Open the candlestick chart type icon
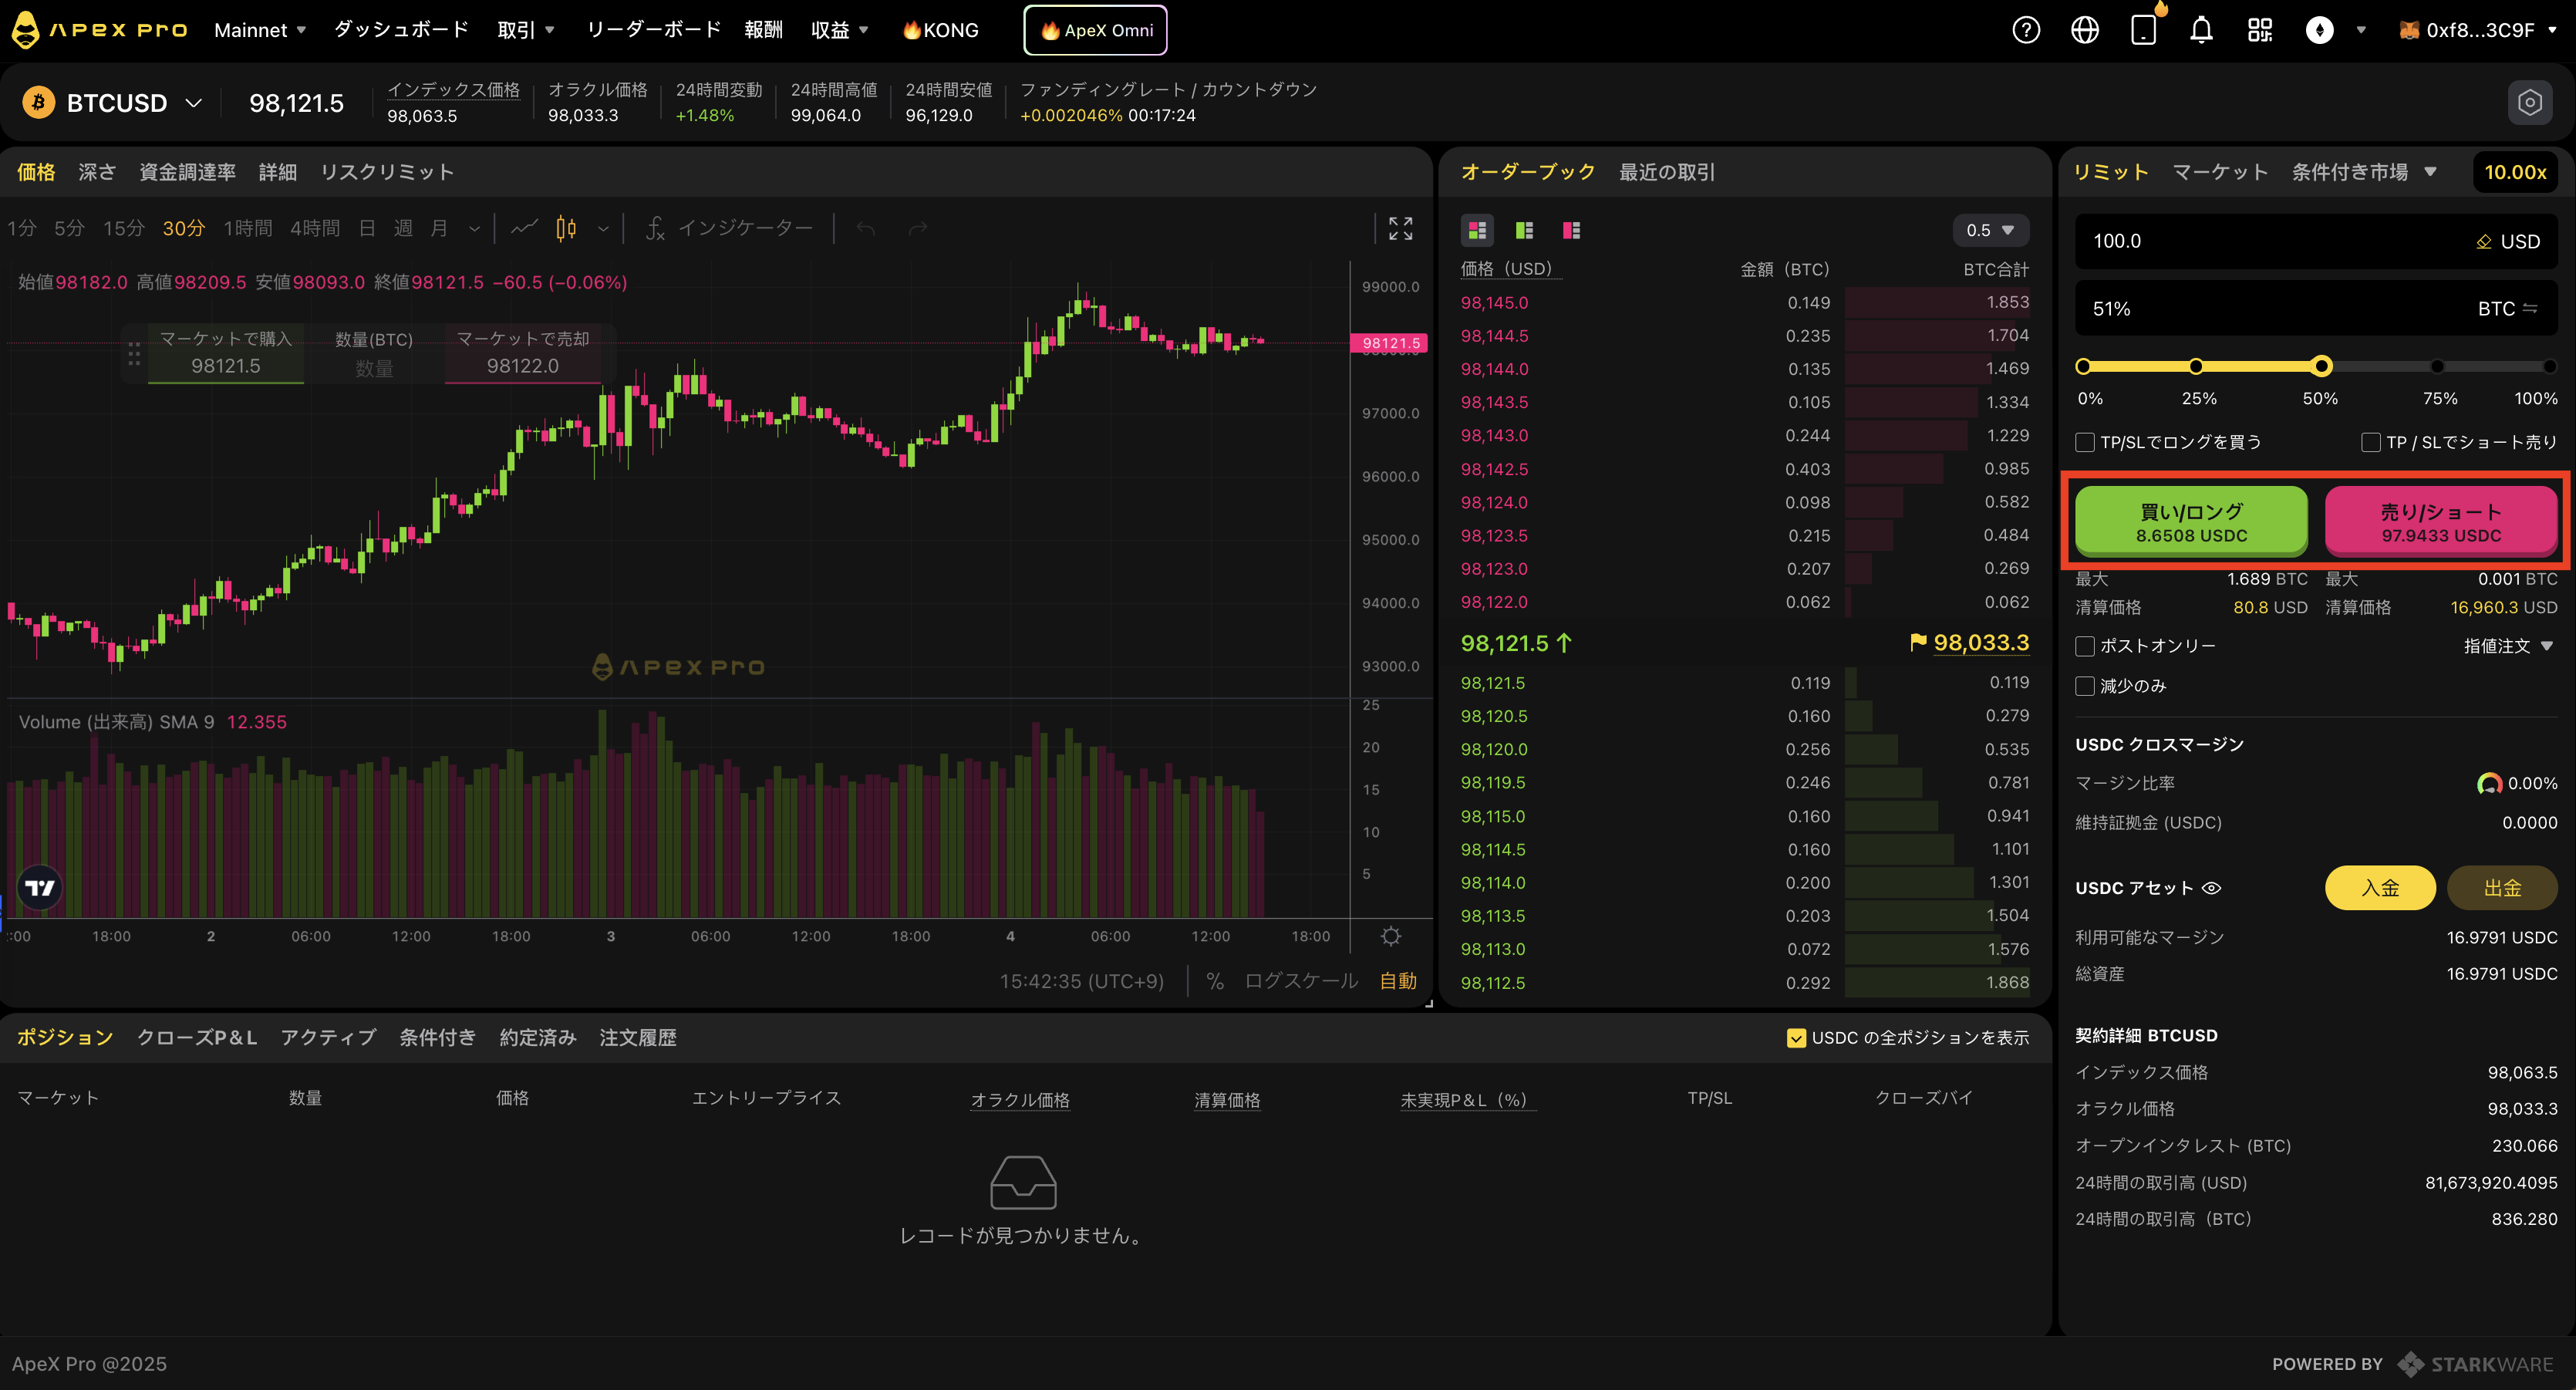The height and width of the screenshot is (1390, 2576). pyautogui.click(x=566, y=228)
